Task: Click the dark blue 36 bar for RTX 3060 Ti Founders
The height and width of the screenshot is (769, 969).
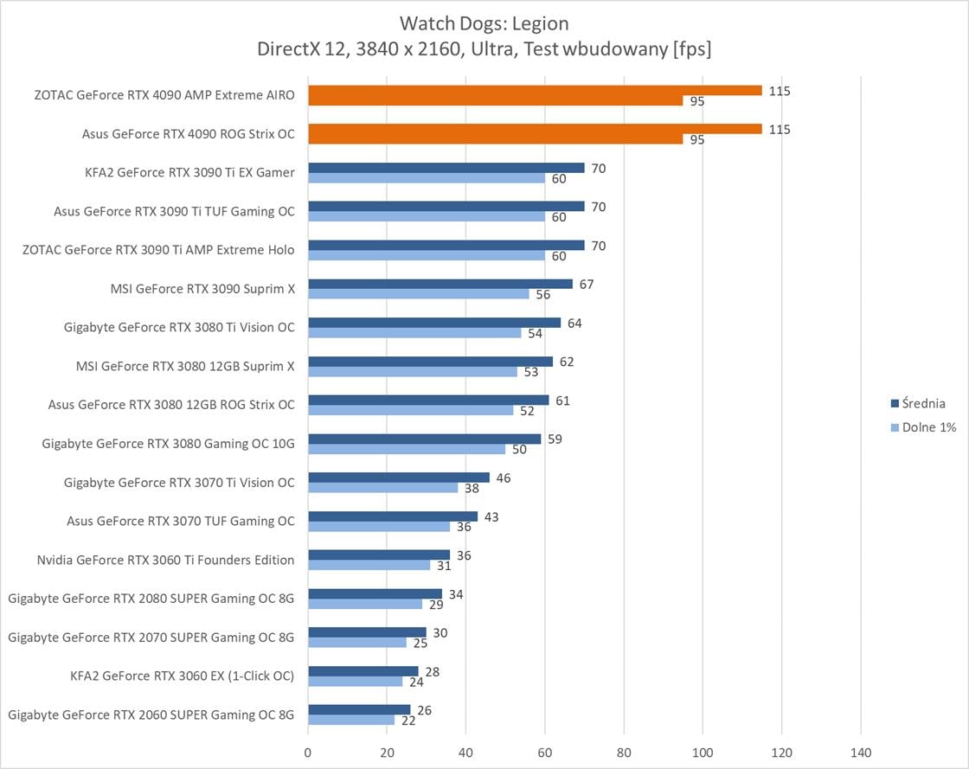Action: 380,555
